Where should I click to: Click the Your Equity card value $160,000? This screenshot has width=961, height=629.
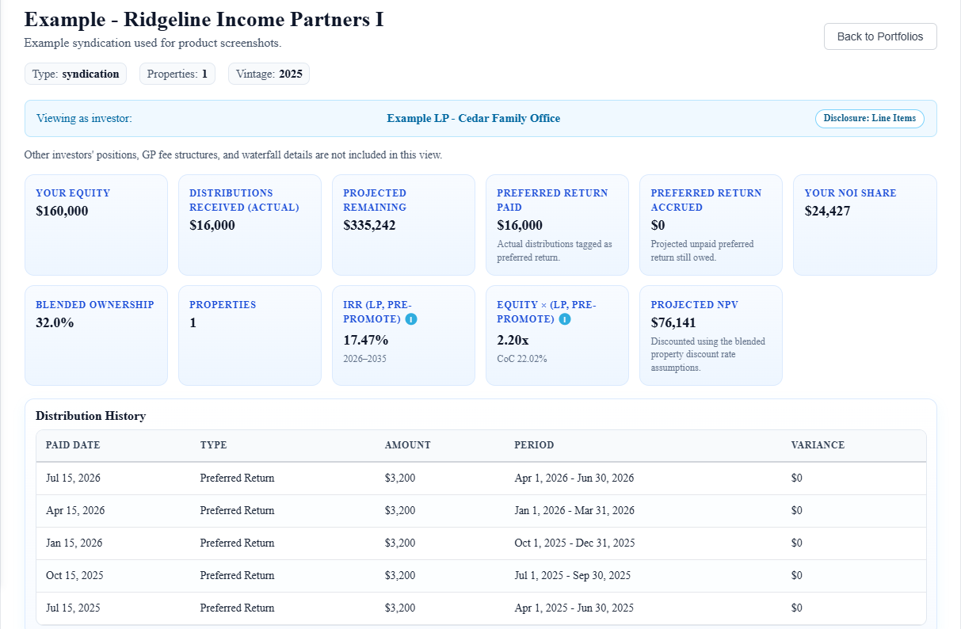(63, 212)
